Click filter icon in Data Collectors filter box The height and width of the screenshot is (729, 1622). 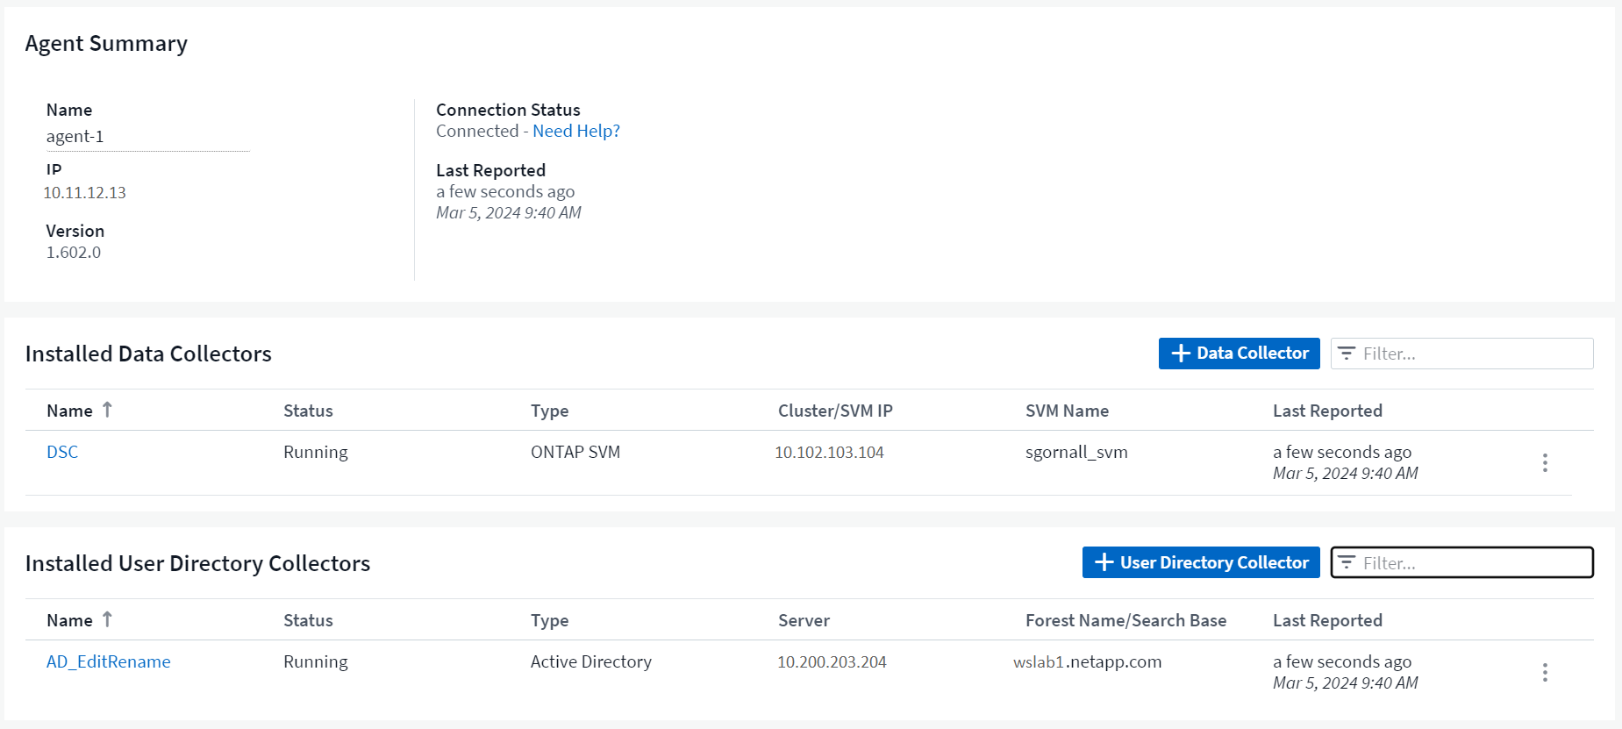click(x=1347, y=354)
